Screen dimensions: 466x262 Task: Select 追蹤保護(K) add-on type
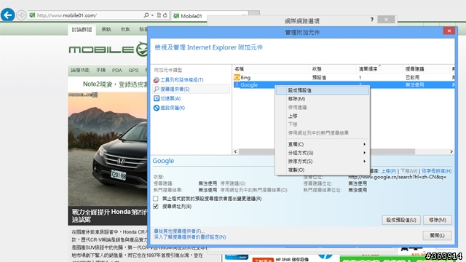(x=173, y=108)
